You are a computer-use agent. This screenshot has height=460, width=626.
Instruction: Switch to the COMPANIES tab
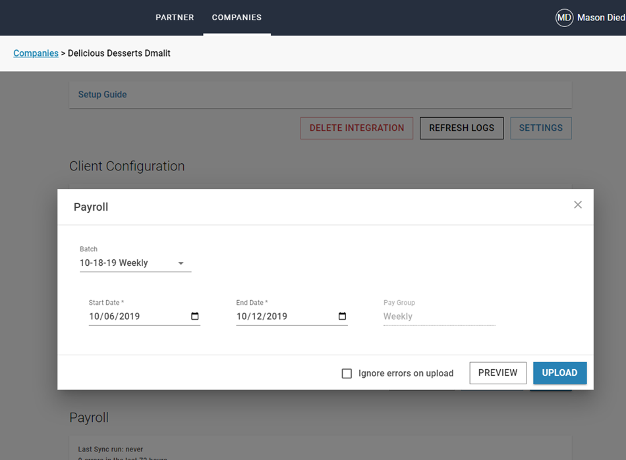237,18
